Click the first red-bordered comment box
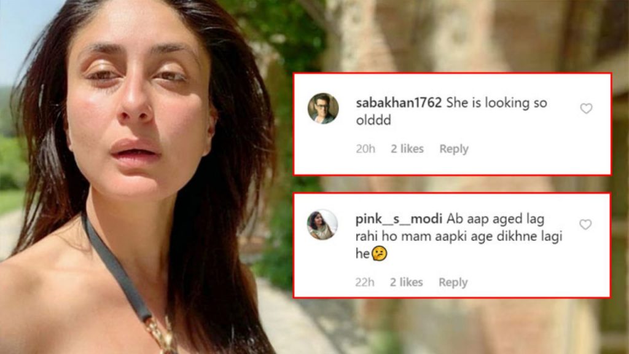The image size is (629, 354). 452,124
